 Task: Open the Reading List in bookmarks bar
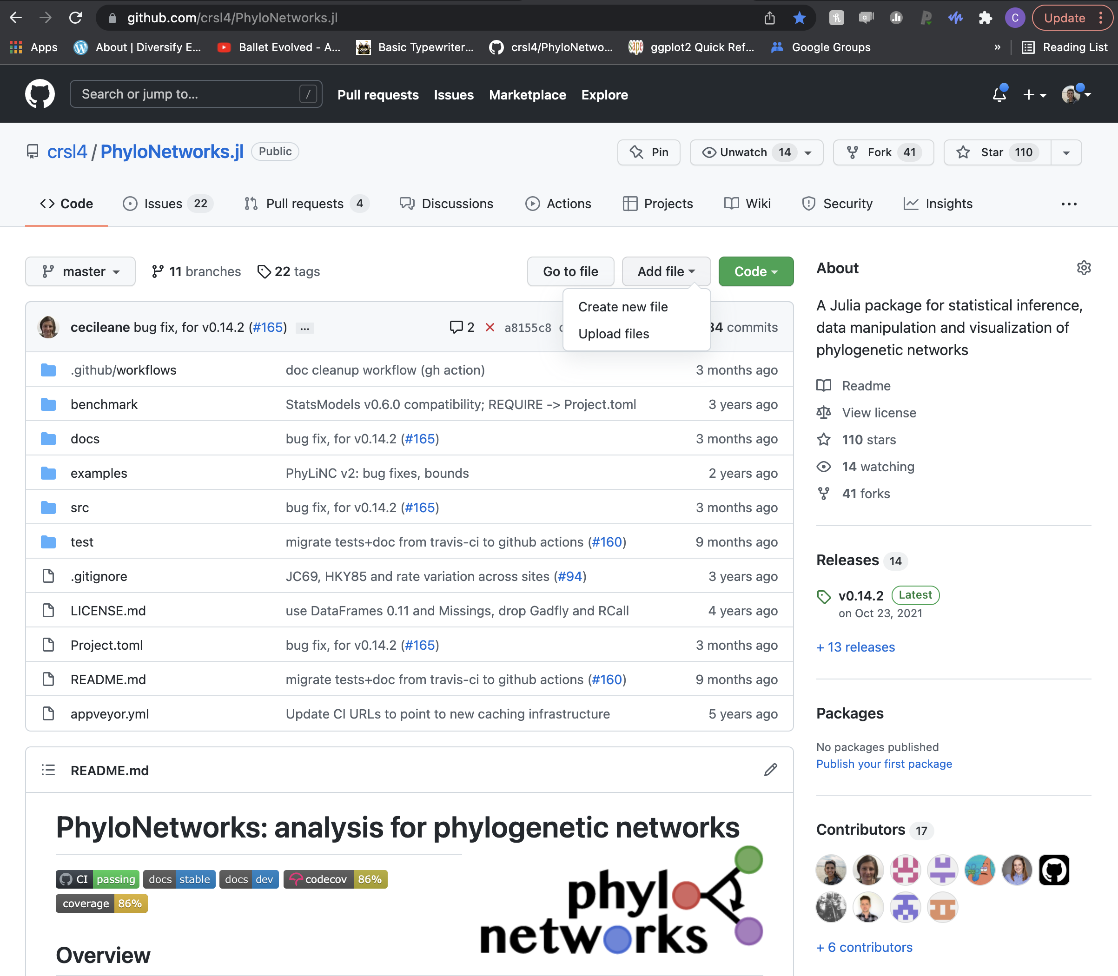(1064, 47)
